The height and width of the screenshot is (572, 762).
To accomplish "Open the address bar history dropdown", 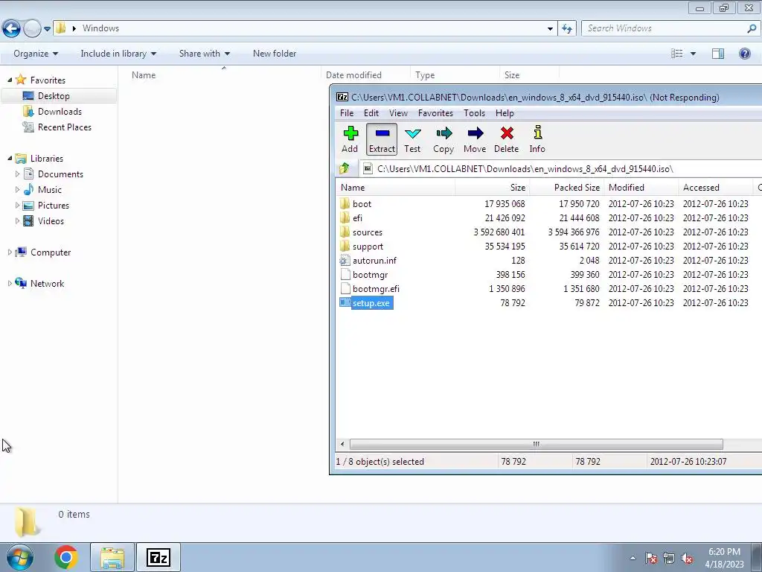I will [550, 29].
